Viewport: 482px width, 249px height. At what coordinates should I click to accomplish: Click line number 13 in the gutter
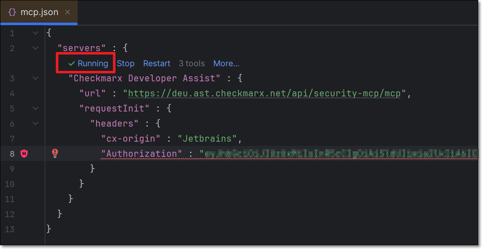coord(9,229)
